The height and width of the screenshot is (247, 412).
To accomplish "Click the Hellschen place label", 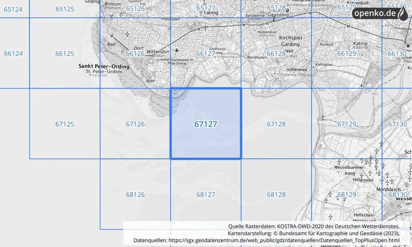I will click(x=364, y=215).
